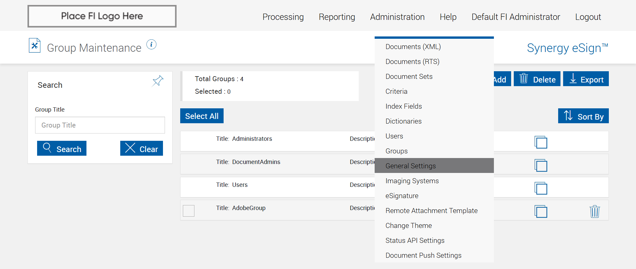Expand the Reporting menu

337,17
